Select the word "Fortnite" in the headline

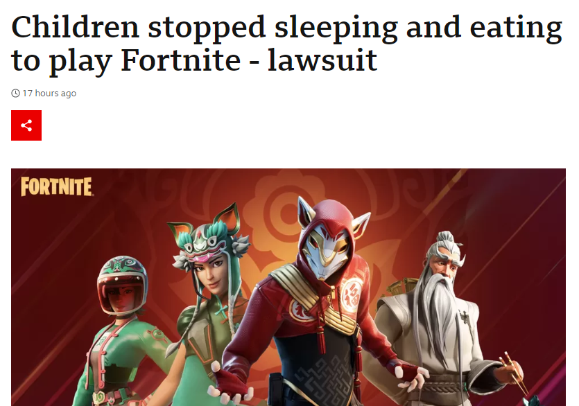coord(180,60)
